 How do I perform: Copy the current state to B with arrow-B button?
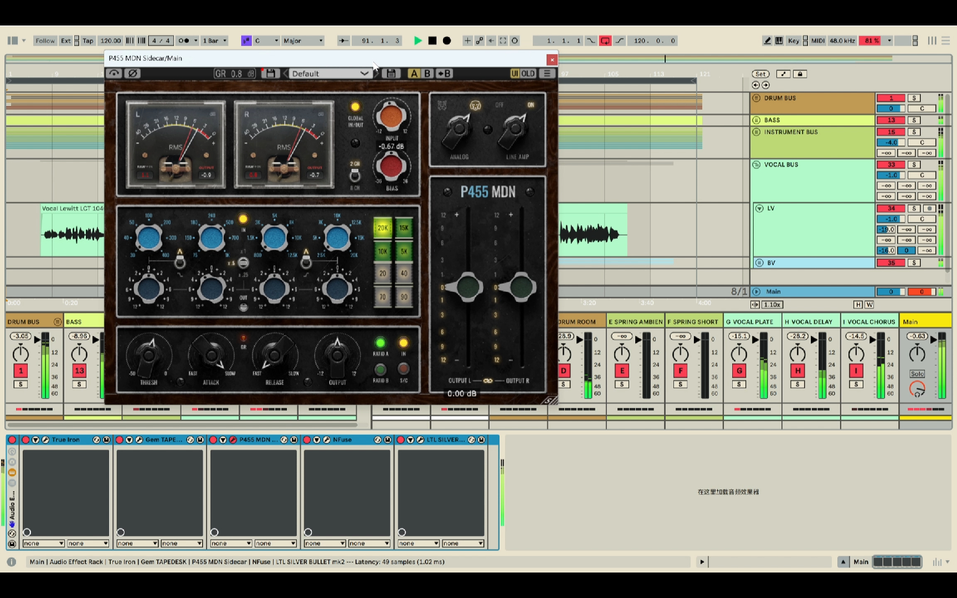[x=444, y=73]
